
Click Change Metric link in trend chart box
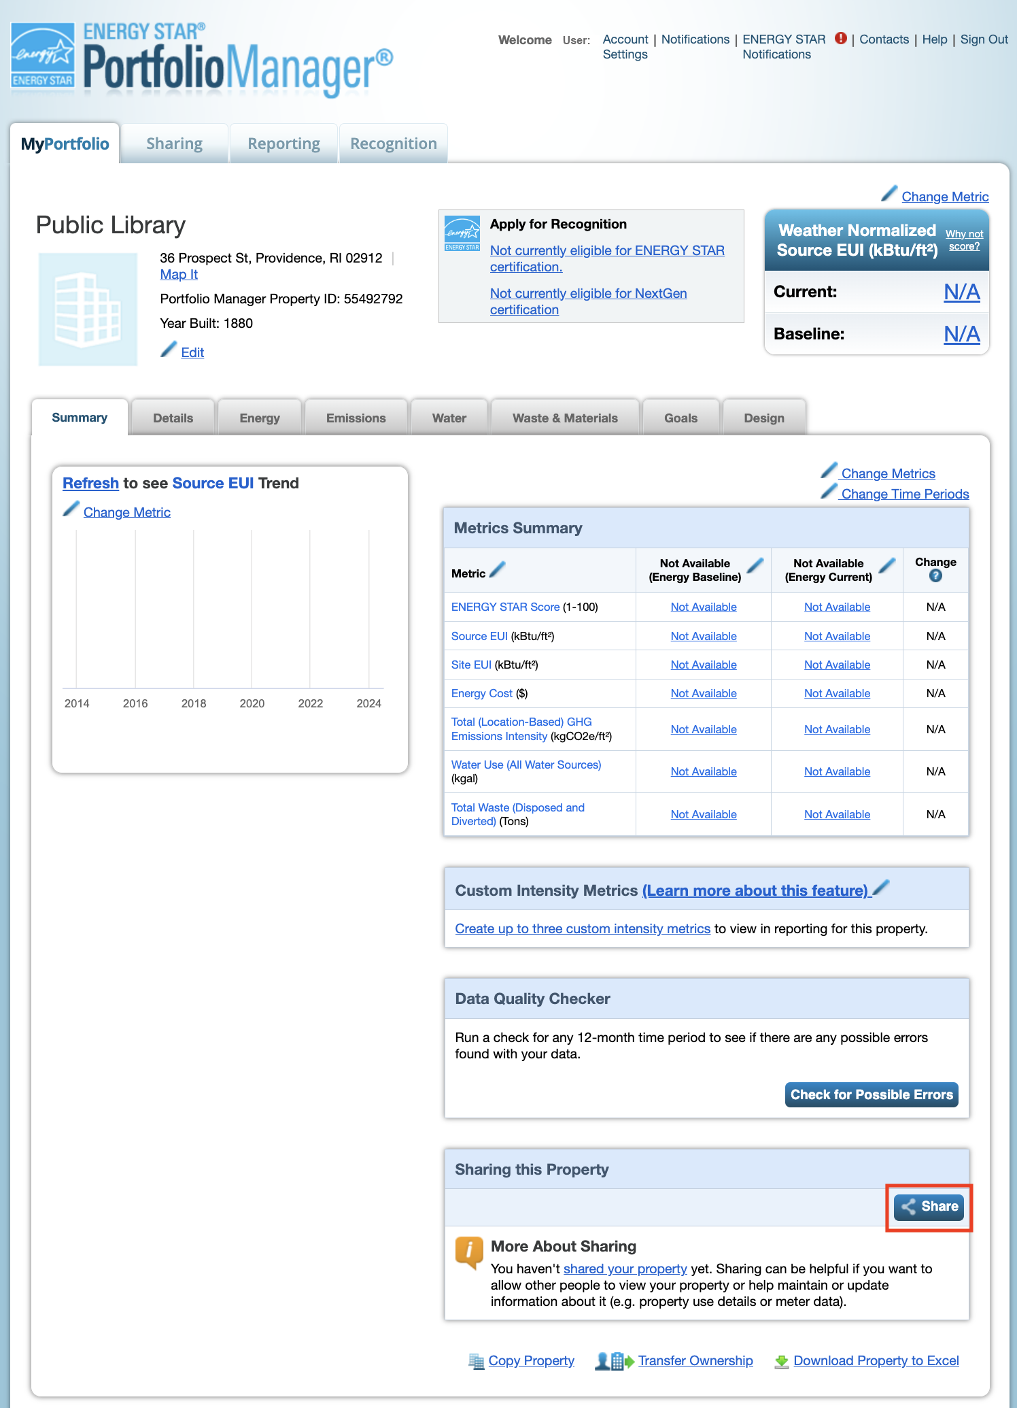(x=126, y=512)
